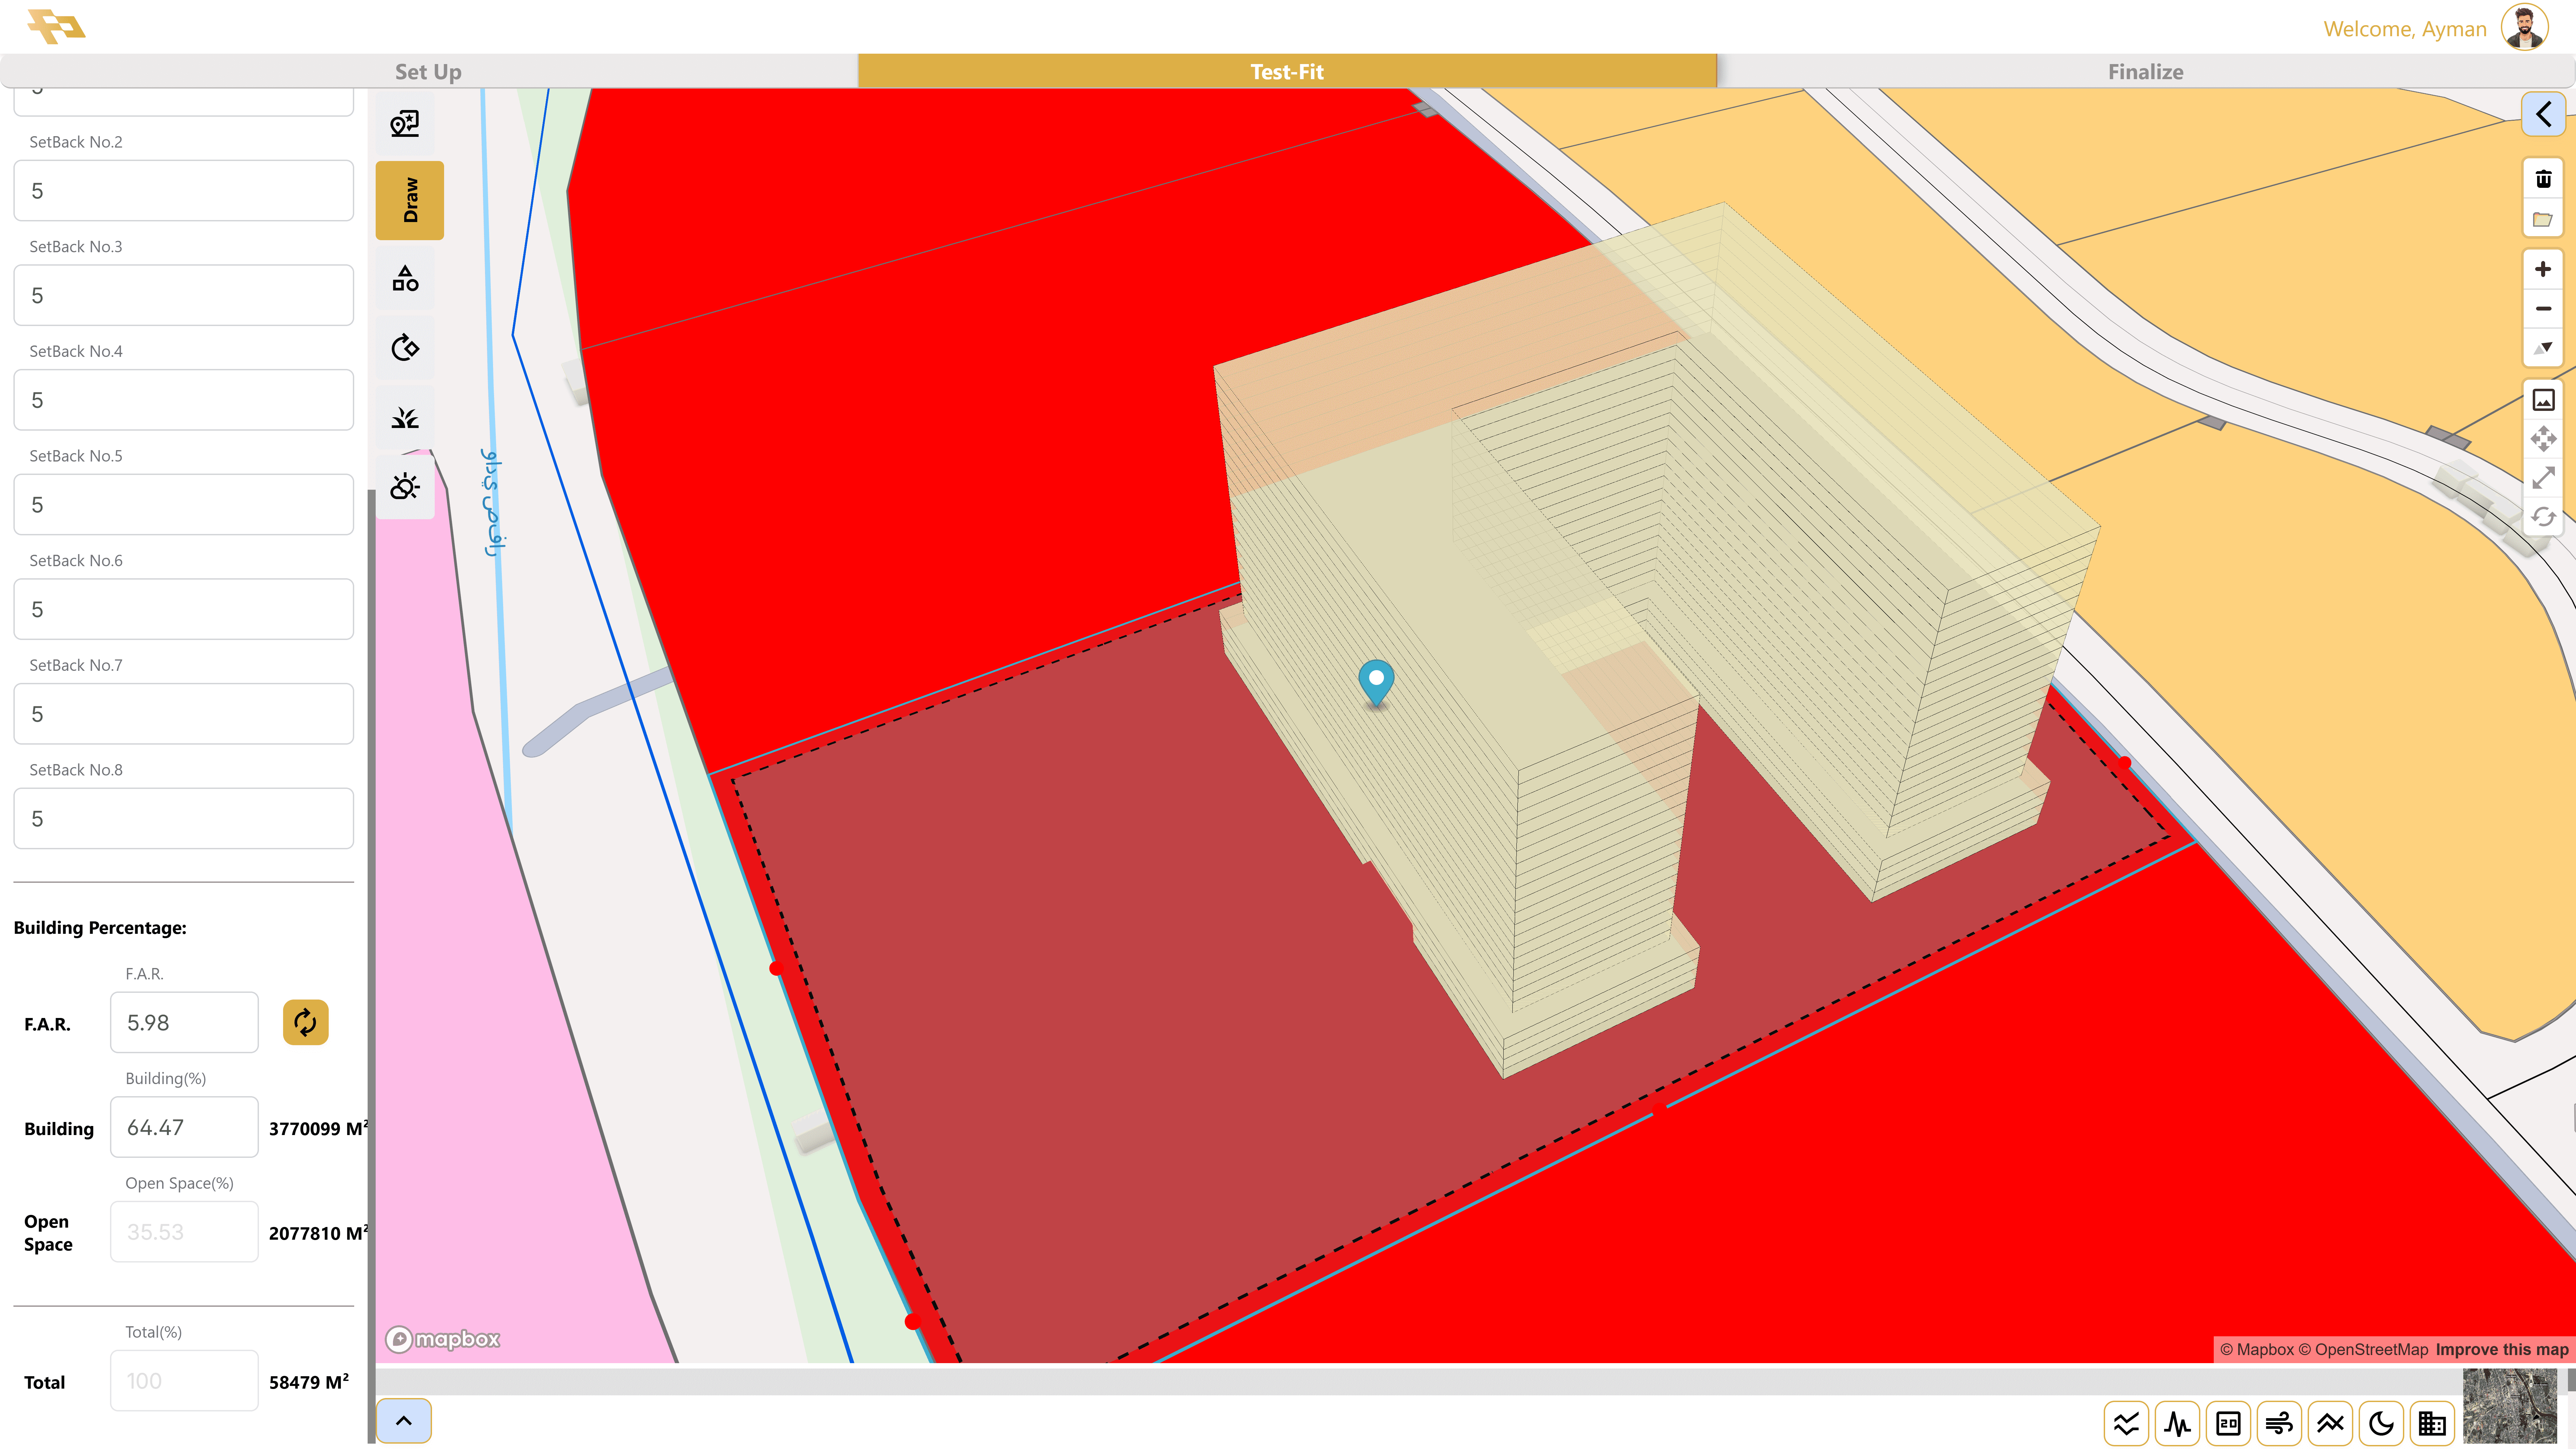Click the crossed peaks icon in bottom toolbar
Screen dimensions: 2576x1449
(2330, 1423)
